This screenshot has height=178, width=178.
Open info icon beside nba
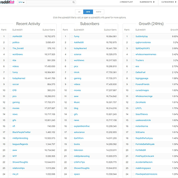tap(10, 60)
